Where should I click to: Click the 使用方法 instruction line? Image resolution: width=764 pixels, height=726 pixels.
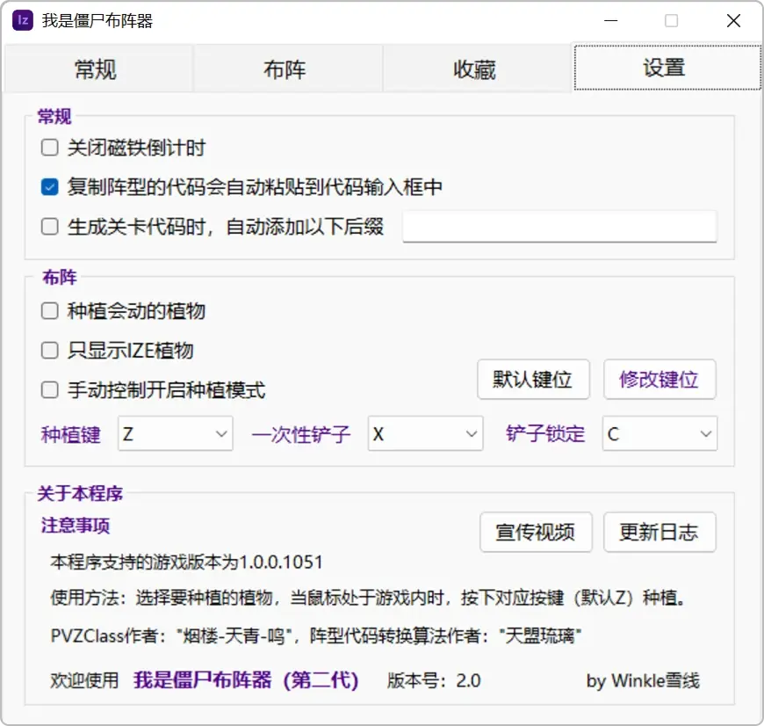[368, 598]
